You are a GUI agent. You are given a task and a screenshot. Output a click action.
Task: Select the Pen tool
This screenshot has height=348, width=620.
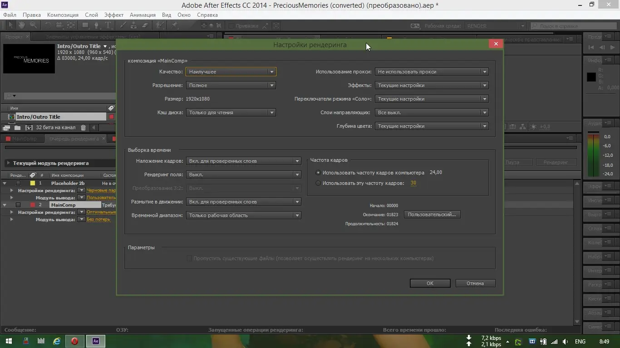tap(96, 25)
